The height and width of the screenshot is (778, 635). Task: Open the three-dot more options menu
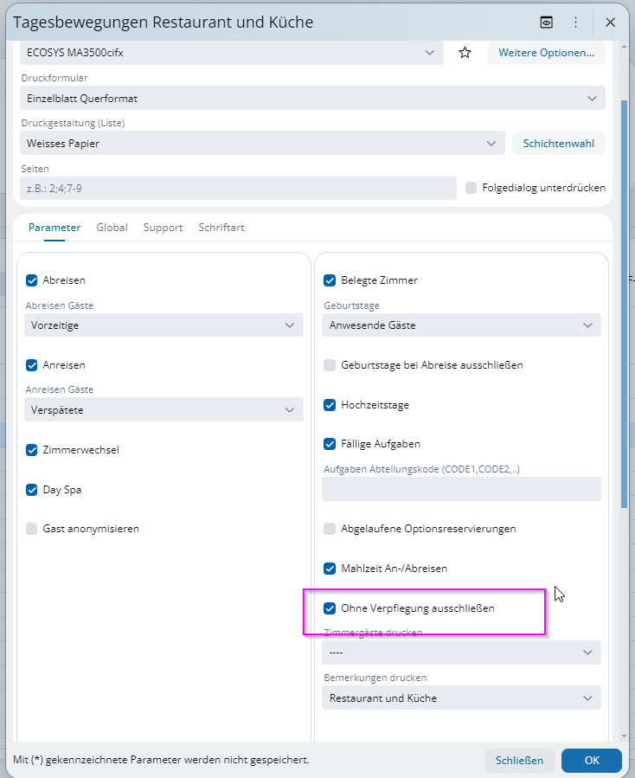pos(575,23)
